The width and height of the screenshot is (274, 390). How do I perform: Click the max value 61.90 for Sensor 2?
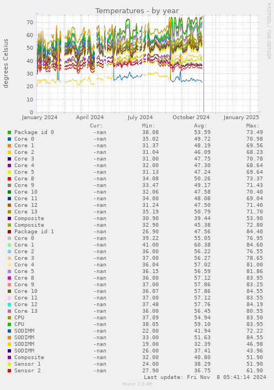(x=255, y=371)
